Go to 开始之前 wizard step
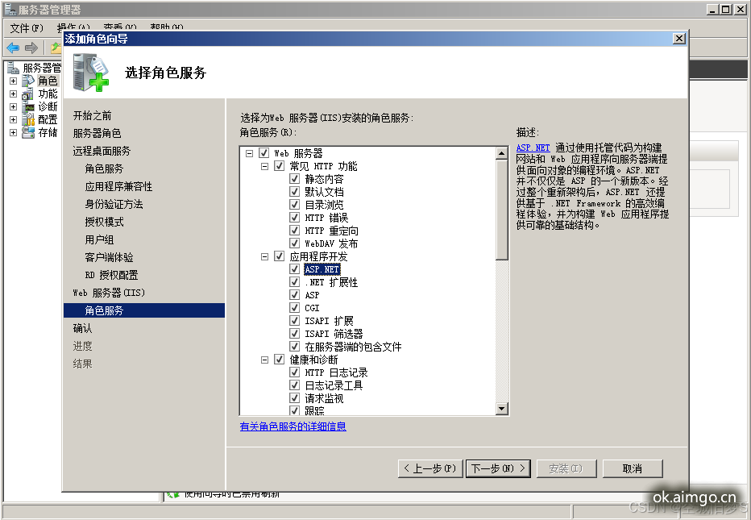Viewport: 751px width, 520px height. (92, 115)
